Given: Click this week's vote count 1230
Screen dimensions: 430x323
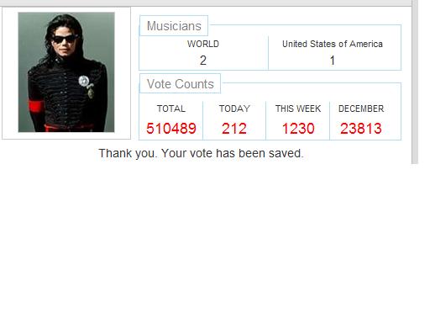Looking at the screenshot, I should click(x=298, y=129).
